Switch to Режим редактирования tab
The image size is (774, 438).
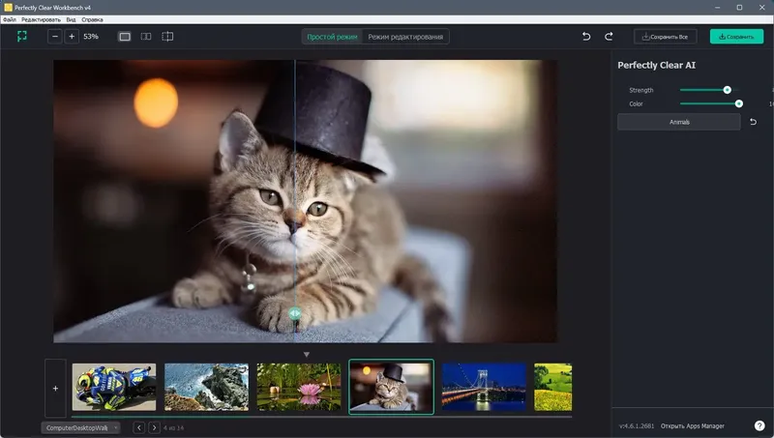(x=405, y=37)
